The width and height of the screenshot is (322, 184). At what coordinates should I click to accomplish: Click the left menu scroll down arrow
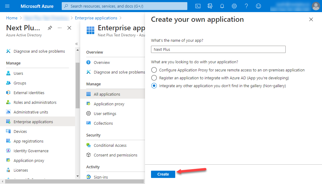click(77, 176)
